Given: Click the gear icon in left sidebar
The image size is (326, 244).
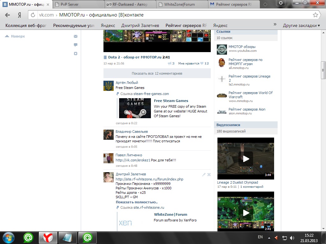Looking at the screenshot, I should tap(75, 53).
